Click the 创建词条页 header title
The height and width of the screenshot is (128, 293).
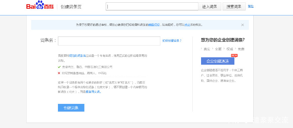point(71,7)
